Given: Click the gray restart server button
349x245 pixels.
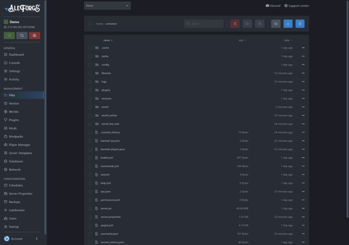Looking at the screenshot, I should click(x=22, y=35).
